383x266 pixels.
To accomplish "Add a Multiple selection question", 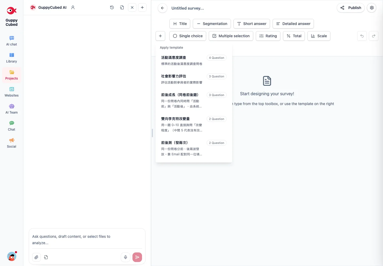I will coord(231,36).
